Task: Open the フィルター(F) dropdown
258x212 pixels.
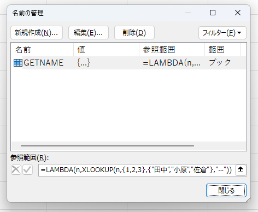Action: (x=222, y=33)
